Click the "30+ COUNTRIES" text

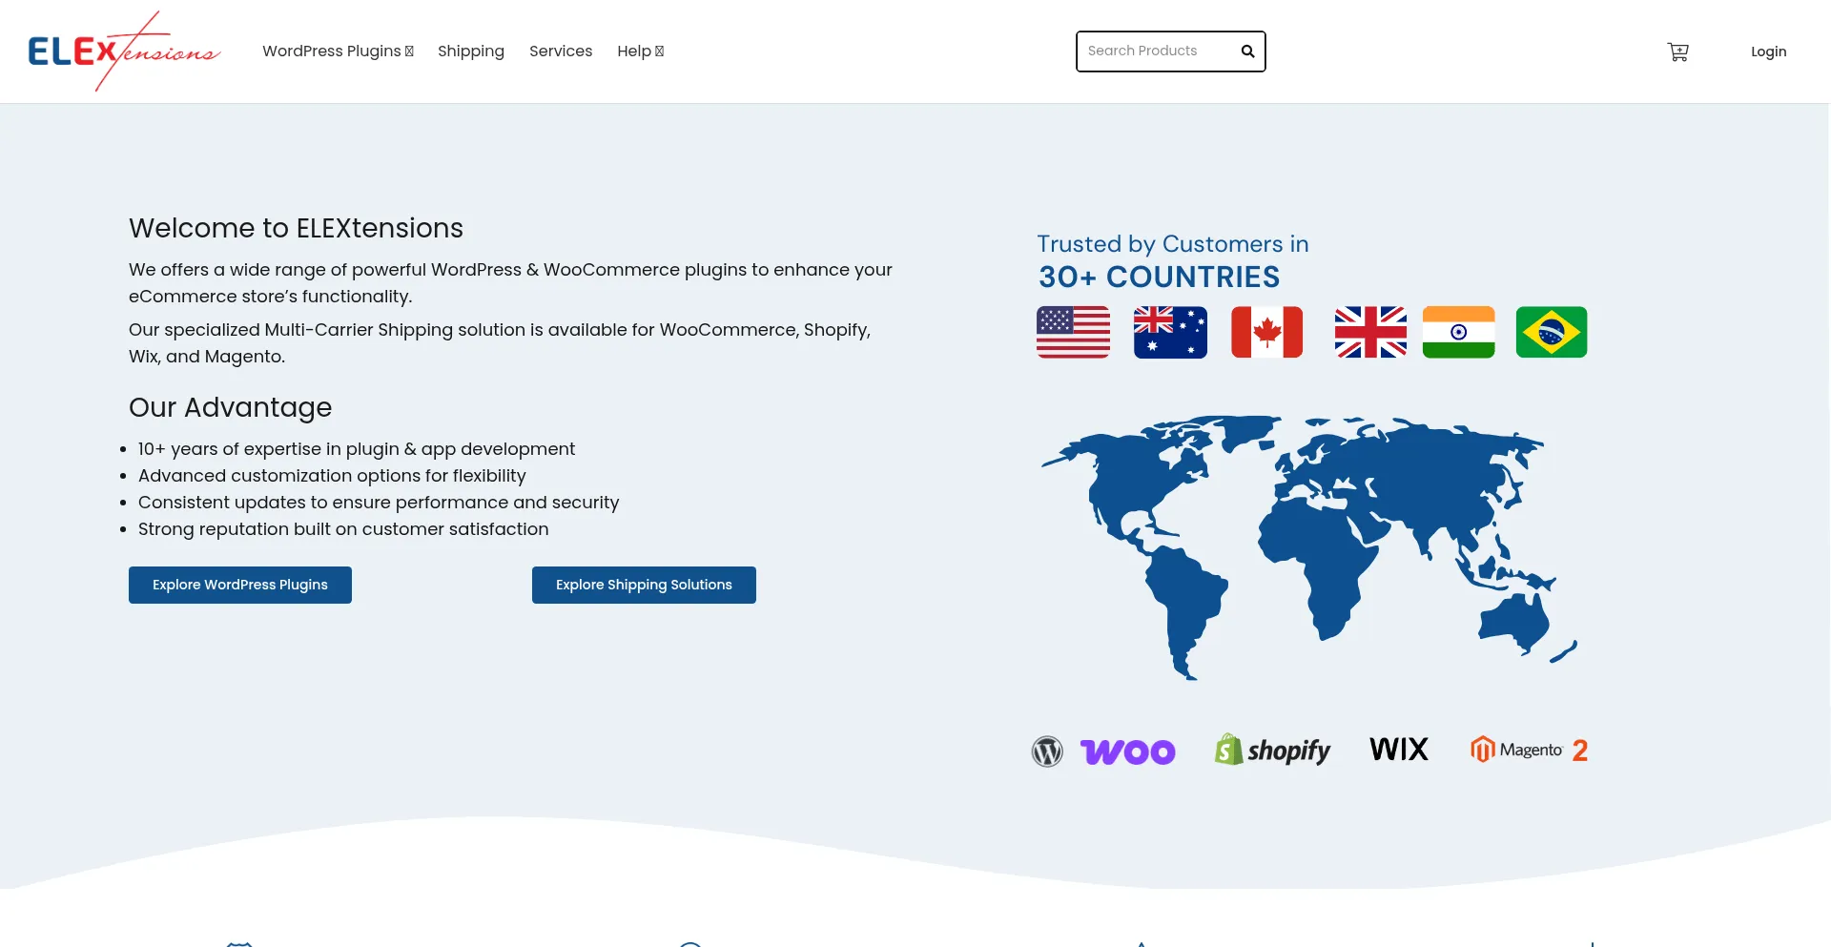(1159, 277)
